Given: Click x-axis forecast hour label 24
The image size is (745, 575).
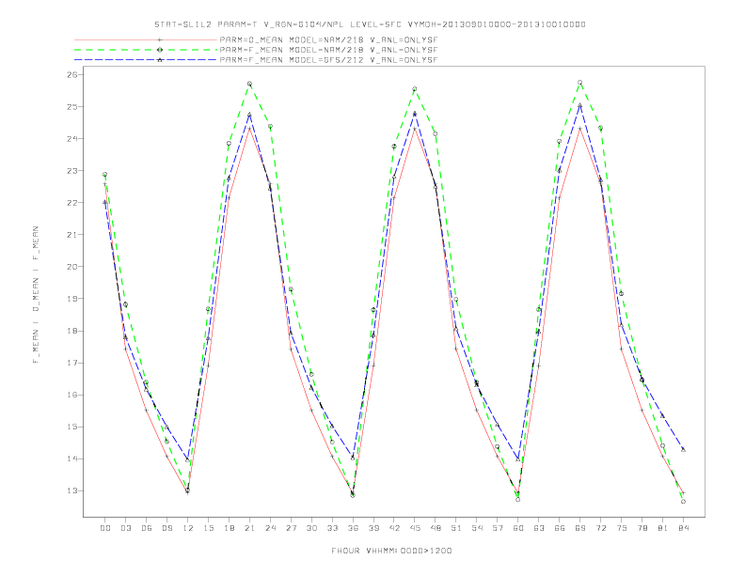Looking at the screenshot, I should (270, 528).
